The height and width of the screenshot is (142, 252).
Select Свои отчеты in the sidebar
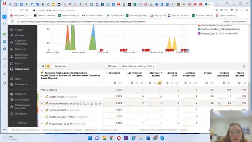[22, 69]
